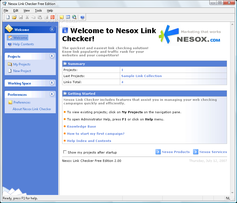Click the My Projects folder icon
237x203 pixels.
coord(10,64)
